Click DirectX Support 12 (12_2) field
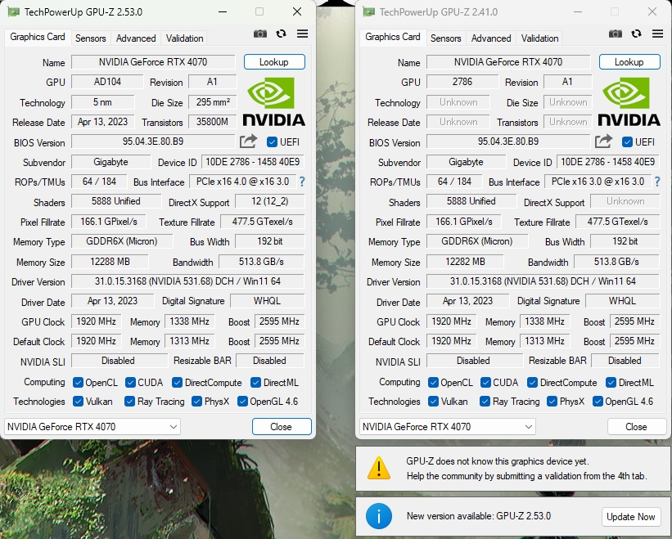Viewport: 672px width, 539px height. click(270, 201)
